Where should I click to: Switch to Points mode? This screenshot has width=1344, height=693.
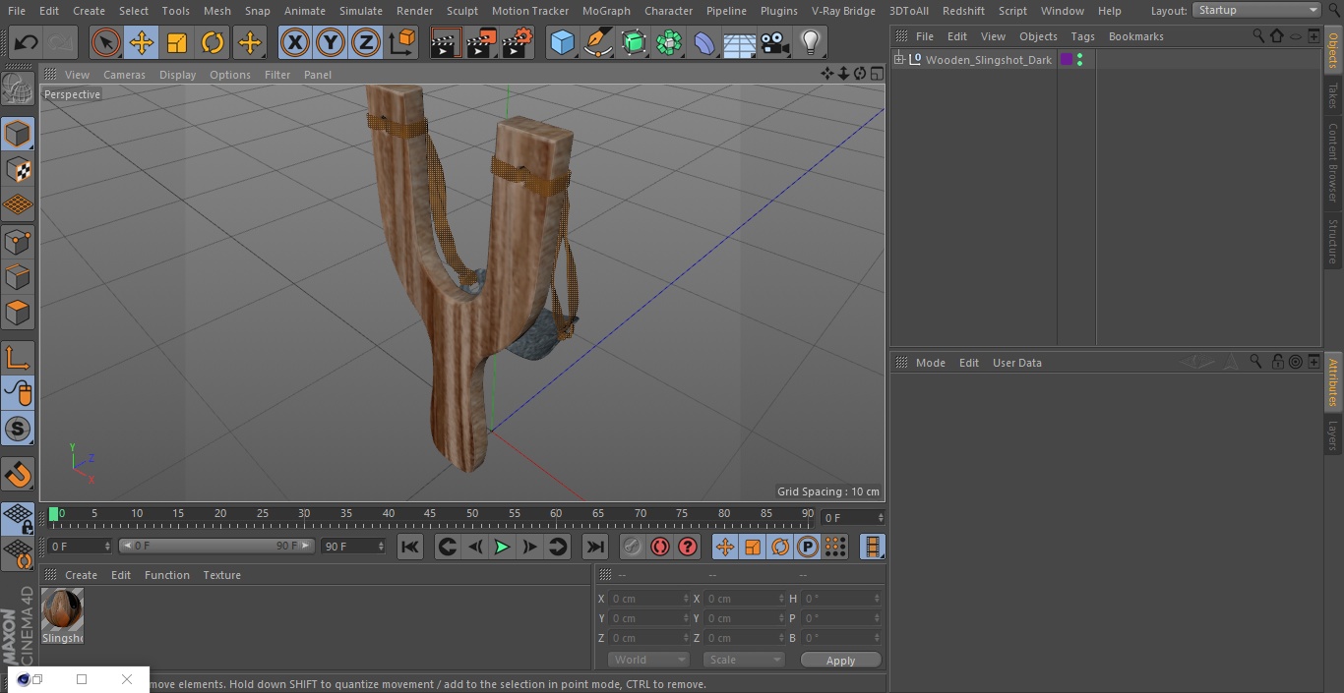[x=18, y=241]
